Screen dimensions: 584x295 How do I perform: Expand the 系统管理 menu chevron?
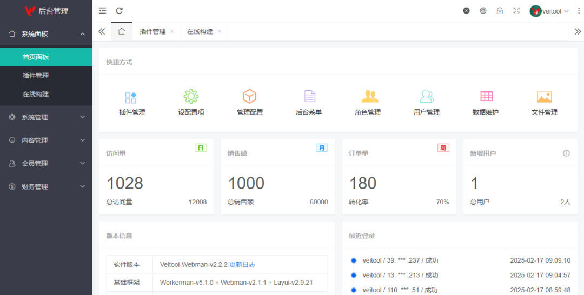(83, 117)
